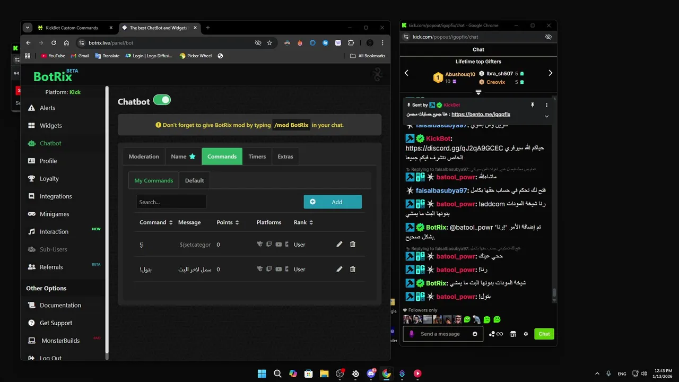Open Chrome tab search dropdown arrow
The width and height of the screenshot is (679, 382).
pos(28,28)
